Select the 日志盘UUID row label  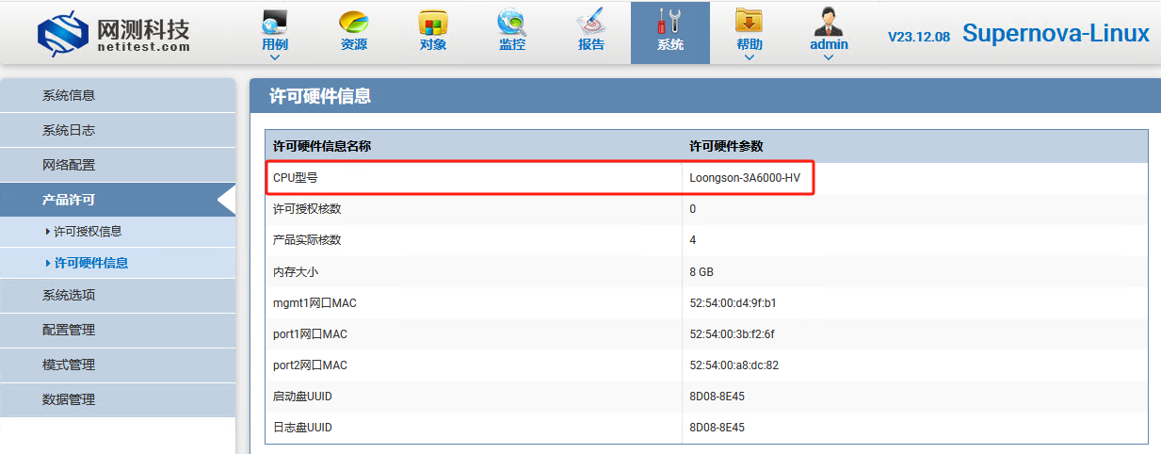[x=302, y=428]
